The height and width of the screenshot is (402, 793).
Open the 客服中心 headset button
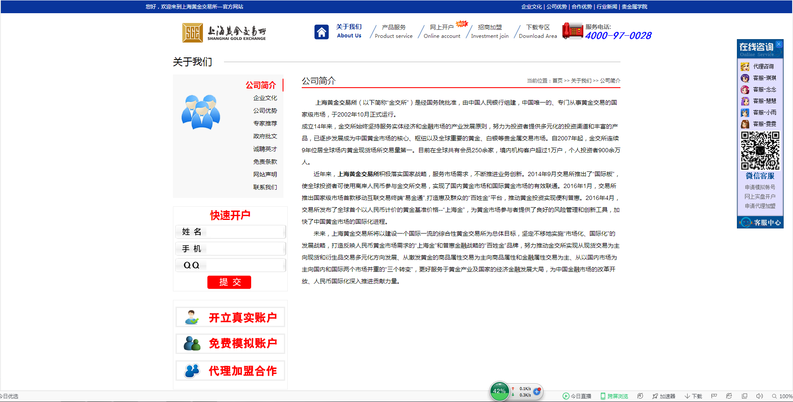coord(760,222)
